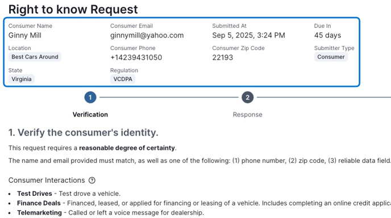This screenshot has width=391, height=218.
Task: Click the consumer email ginnymill@yahoo.com
Action: (147, 35)
